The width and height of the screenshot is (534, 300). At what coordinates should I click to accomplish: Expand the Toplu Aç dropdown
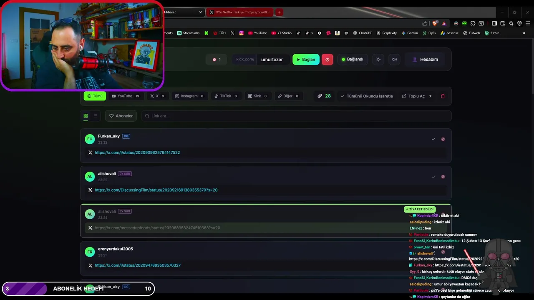(x=416, y=96)
